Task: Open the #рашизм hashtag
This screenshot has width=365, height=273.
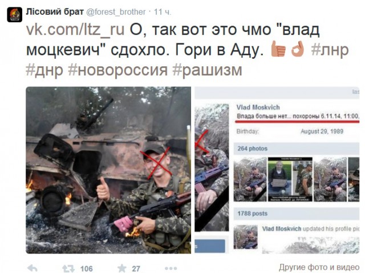Action: coord(207,70)
